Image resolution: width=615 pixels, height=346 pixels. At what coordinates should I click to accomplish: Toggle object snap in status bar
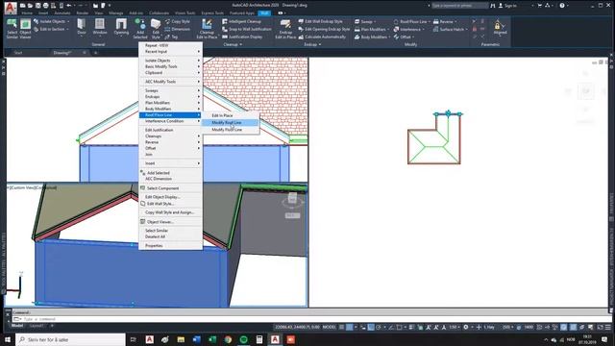[x=400, y=327]
